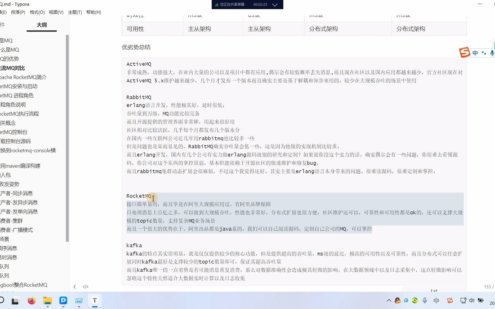Open File Explorer from the taskbar
The image size is (495, 309).
47,300
